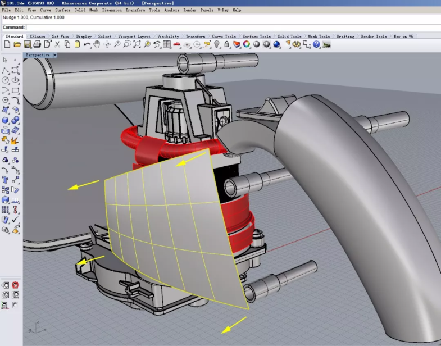Switch to the Solid Tools toolbar tab

289,37
